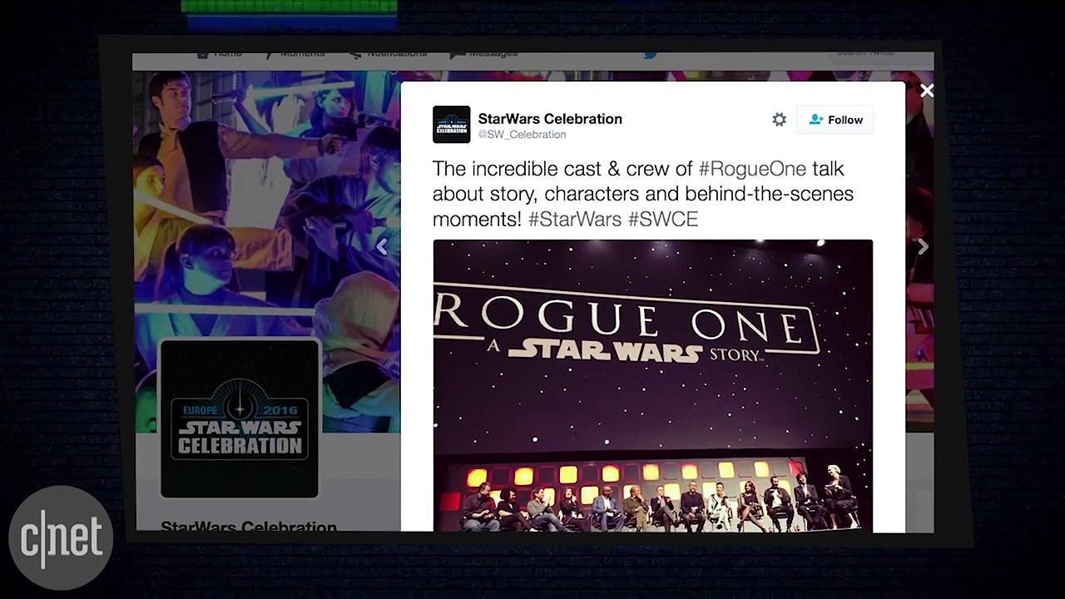Go to the previous tweet with the left arrow
Image resolution: width=1065 pixels, height=599 pixels.
382,246
